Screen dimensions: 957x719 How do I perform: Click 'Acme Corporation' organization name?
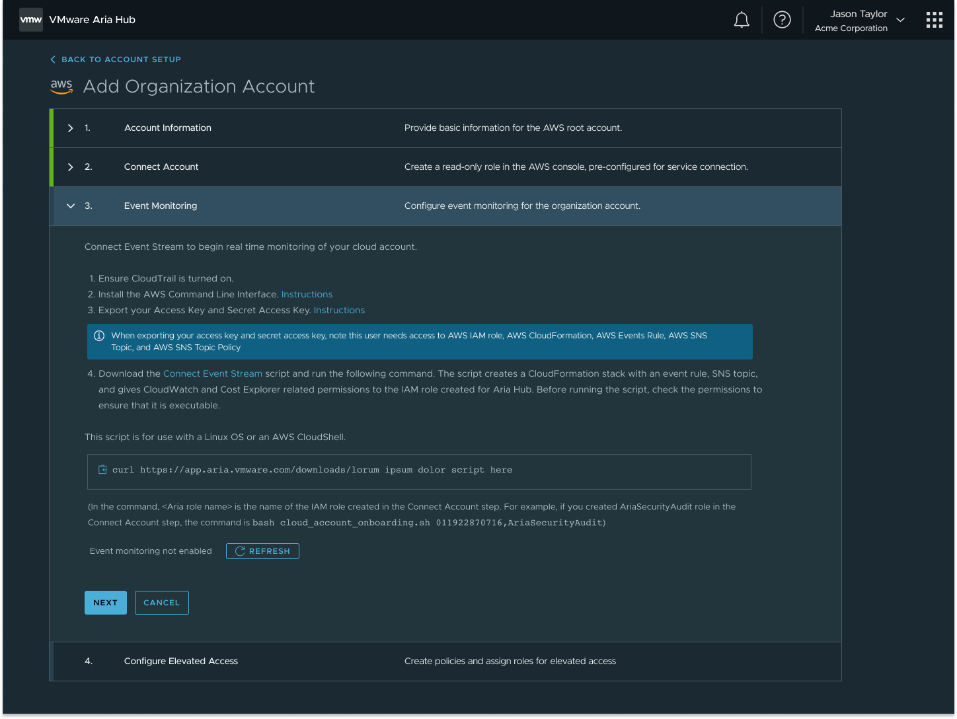click(x=851, y=28)
